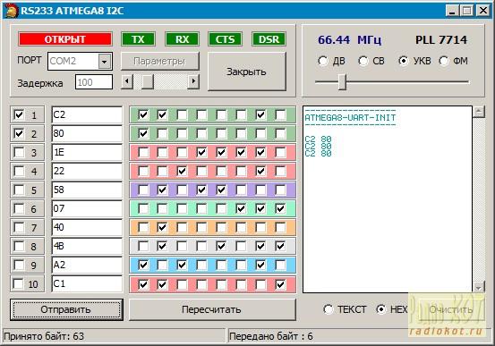Toggle the first bit checkbox in row 40
Image resolution: width=495 pixels, height=346 pixels.
tap(143, 227)
